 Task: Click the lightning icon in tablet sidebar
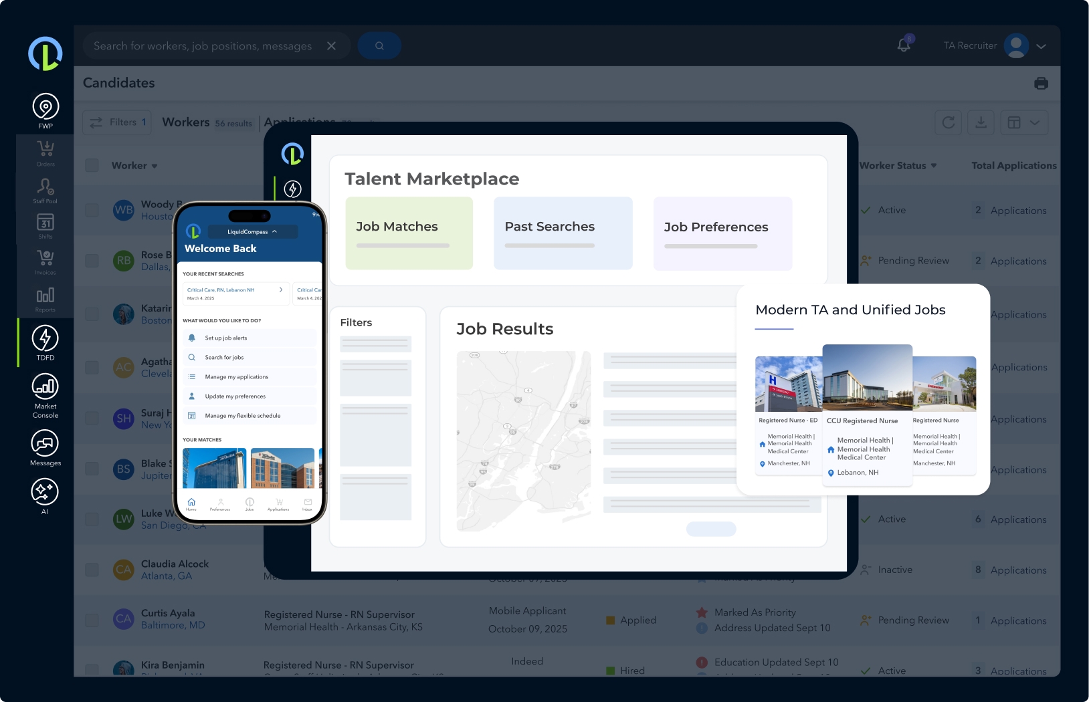292,189
